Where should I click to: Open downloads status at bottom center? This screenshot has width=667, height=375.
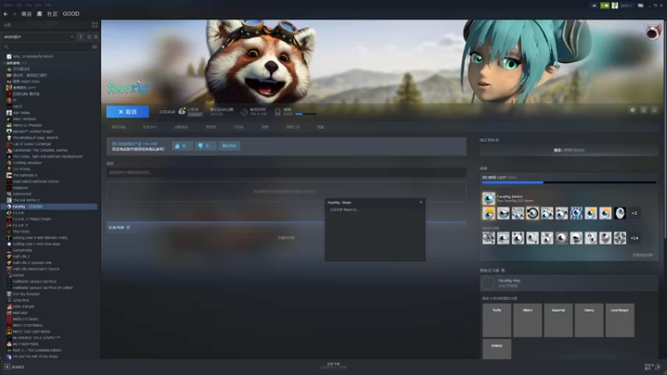333,365
